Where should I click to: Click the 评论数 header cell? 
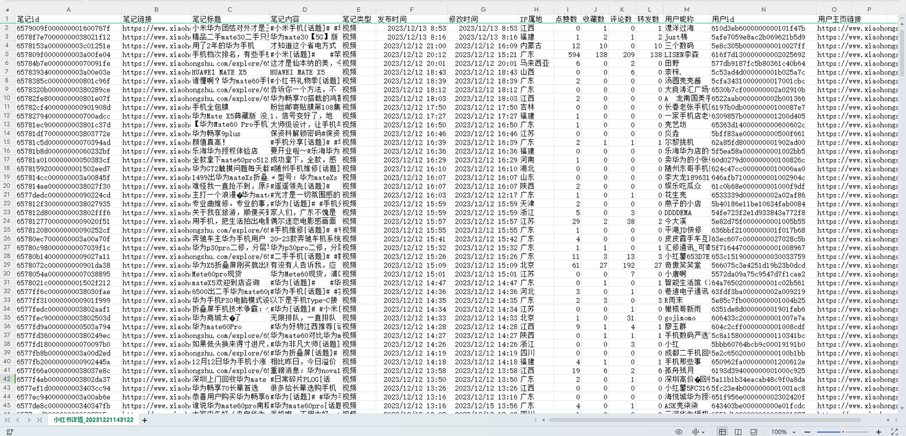pyautogui.click(x=622, y=19)
